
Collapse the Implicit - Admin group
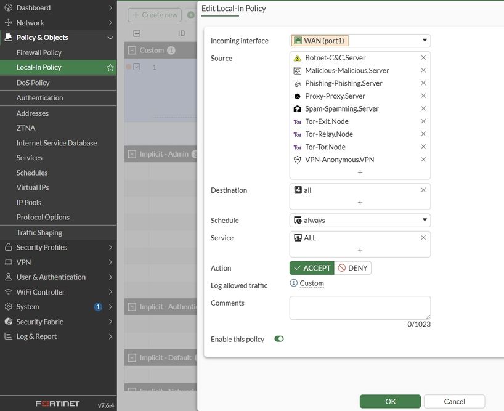132,154
